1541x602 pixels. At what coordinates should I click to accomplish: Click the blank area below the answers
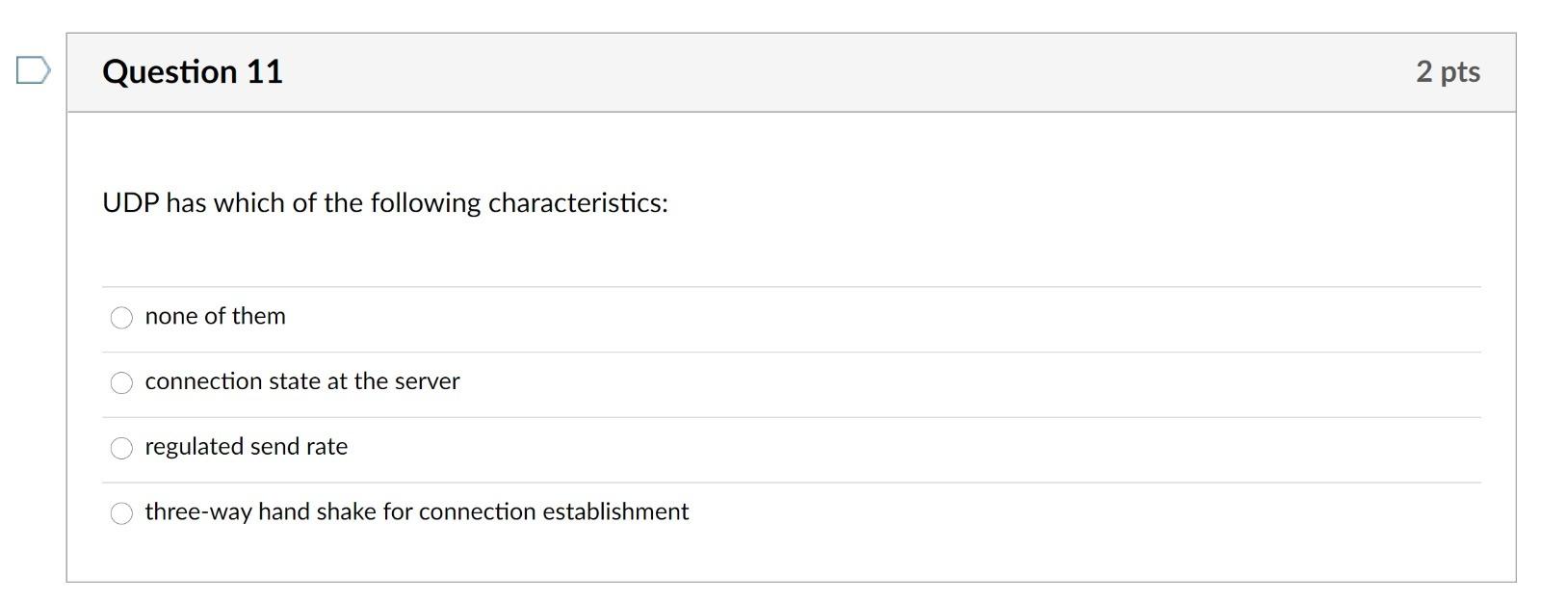pyautogui.click(x=770, y=559)
